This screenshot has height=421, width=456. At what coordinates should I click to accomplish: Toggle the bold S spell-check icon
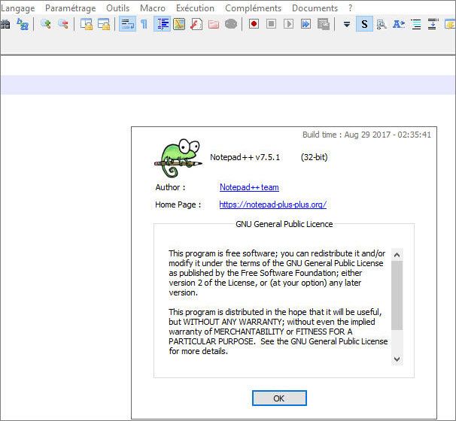(364, 24)
